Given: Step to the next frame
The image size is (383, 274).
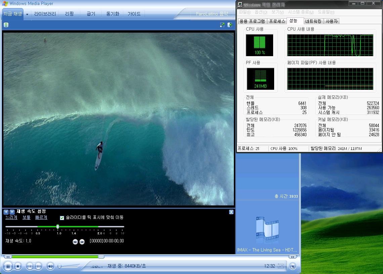Looking at the screenshot, I should pos(82,242).
